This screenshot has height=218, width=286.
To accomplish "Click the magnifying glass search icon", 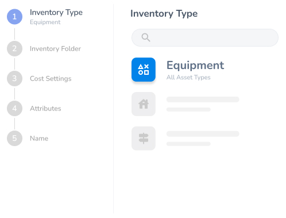I will coord(146,37).
